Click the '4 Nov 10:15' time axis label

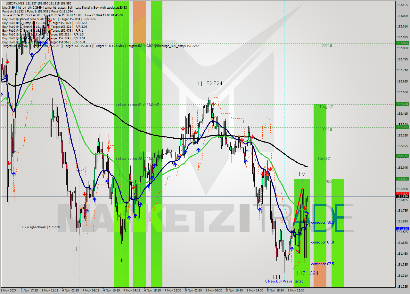(x=111, y=290)
